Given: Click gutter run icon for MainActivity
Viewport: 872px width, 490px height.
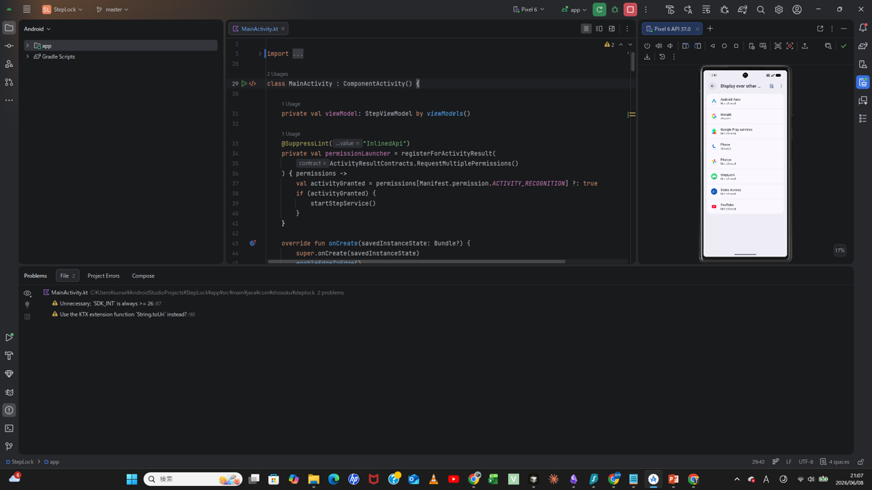Looking at the screenshot, I should 244,84.
